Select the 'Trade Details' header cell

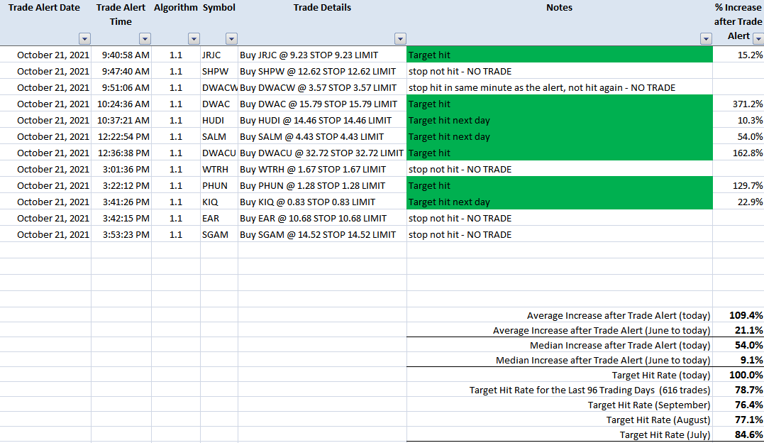pos(322,23)
